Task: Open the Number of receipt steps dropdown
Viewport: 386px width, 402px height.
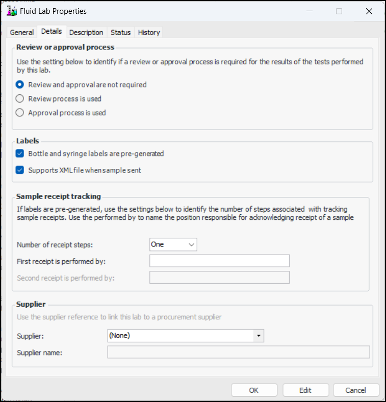Action: tap(173, 244)
